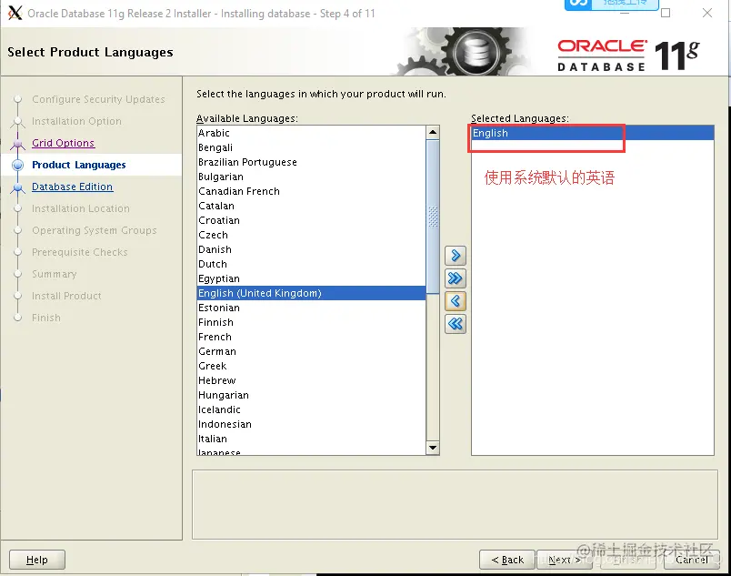Go back with the Back button

click(507, 560)
